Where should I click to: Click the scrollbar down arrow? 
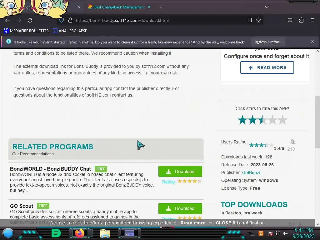coord(317,224)
